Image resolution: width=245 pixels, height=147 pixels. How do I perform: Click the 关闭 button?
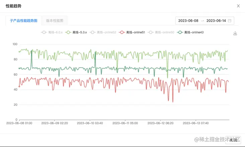coord(233,140)
